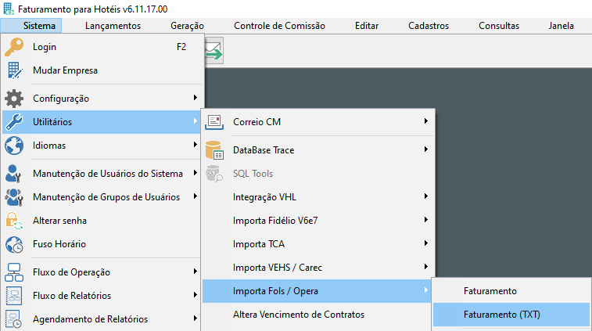Choose Mudar Empresa from the menu
The image size is (592, 331).
tap(102, 70)
